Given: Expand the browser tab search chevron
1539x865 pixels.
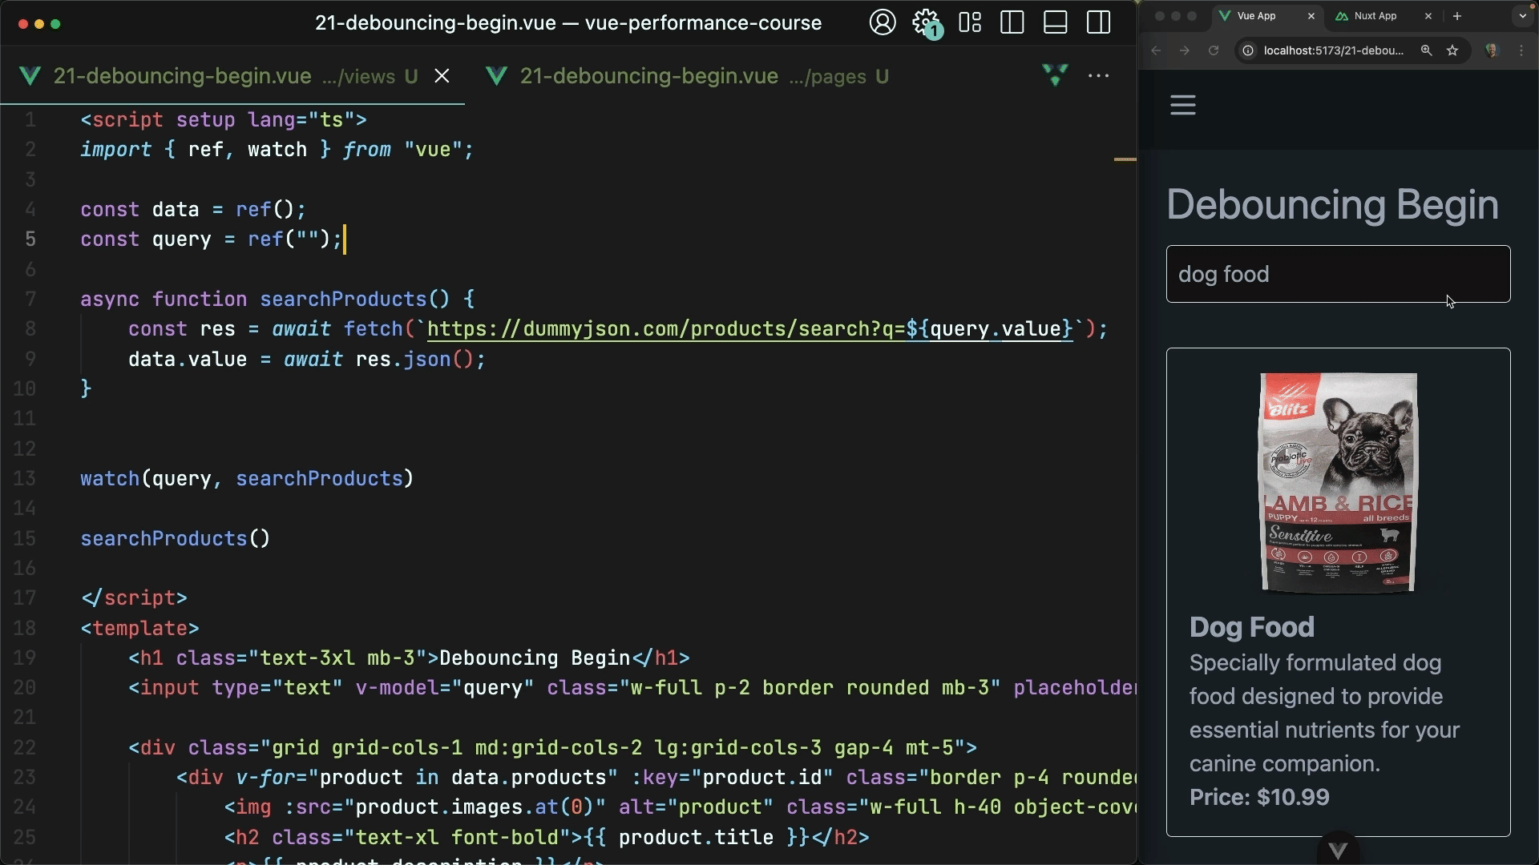Looking at the screenshot, I should click(1522, 16).
